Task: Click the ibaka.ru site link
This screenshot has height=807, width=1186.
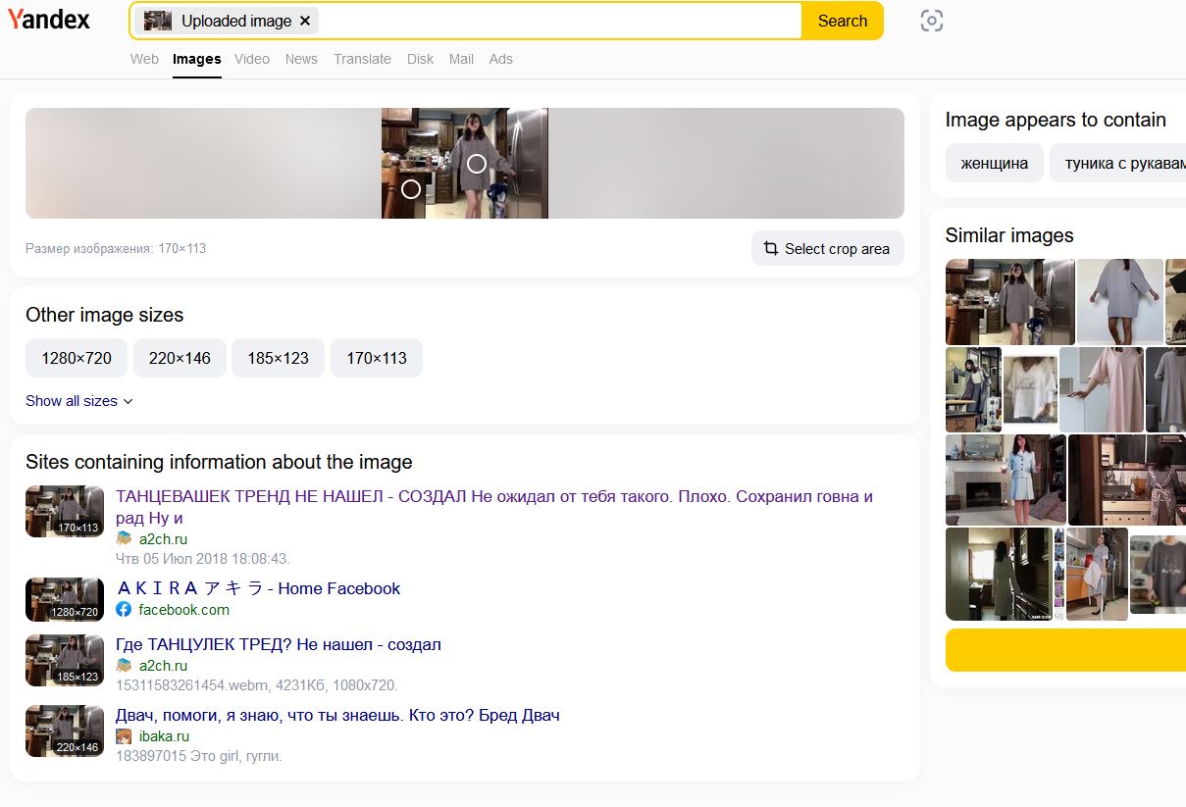Action: (x=164, y=736)
